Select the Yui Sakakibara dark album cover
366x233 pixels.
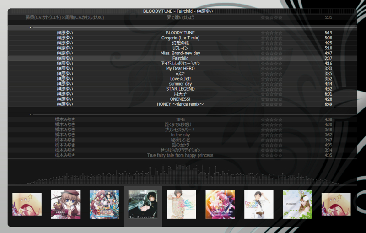click(143, 204)
